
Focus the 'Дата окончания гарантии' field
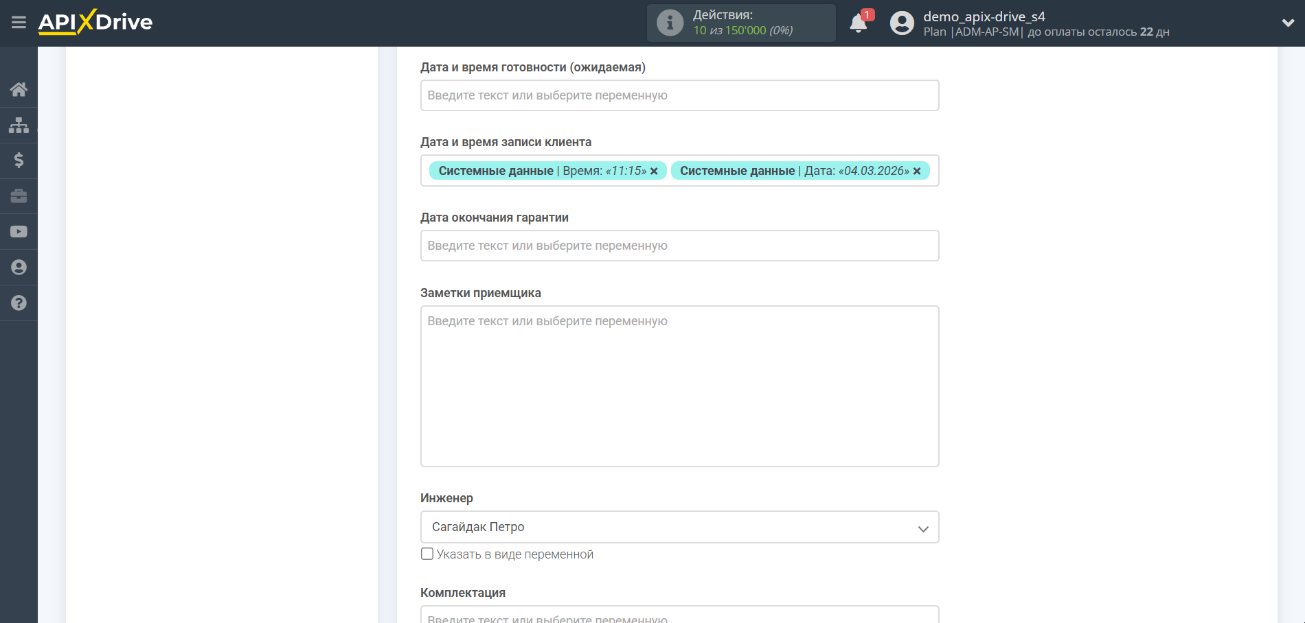679,246
